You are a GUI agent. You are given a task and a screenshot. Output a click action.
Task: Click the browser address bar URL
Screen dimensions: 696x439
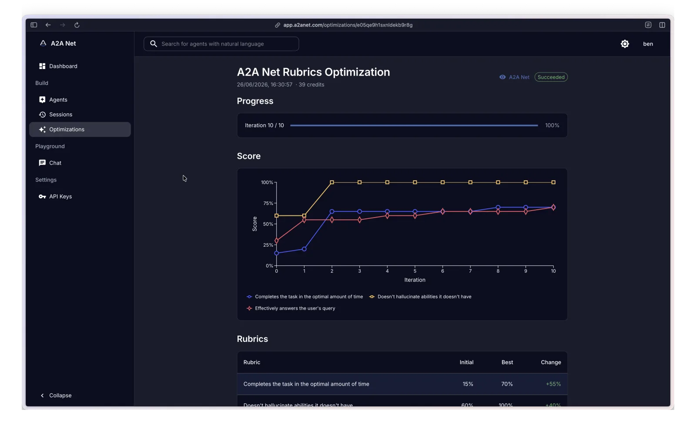point(348,25)
